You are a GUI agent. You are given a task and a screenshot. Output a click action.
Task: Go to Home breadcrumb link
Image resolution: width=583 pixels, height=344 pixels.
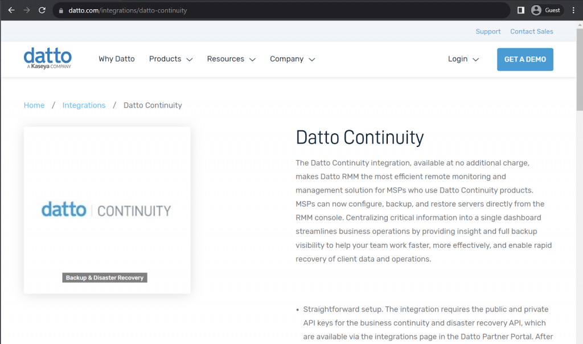pyautogui.click(x=34, y=105)
